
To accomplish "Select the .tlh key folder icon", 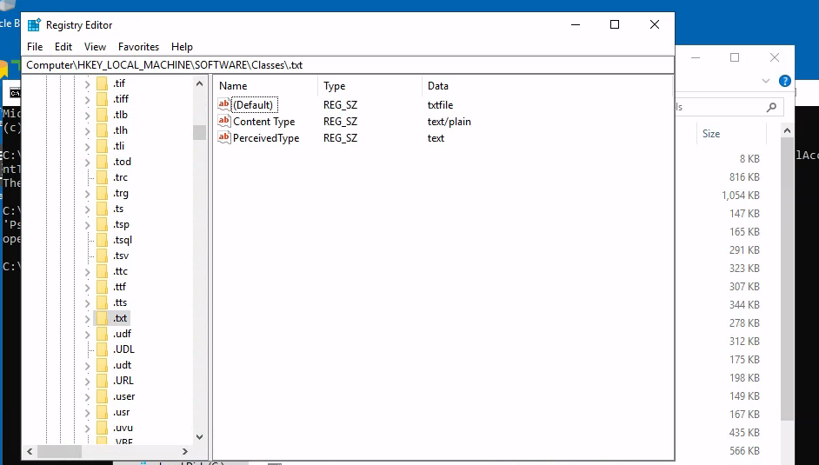I will coord(103,130).
